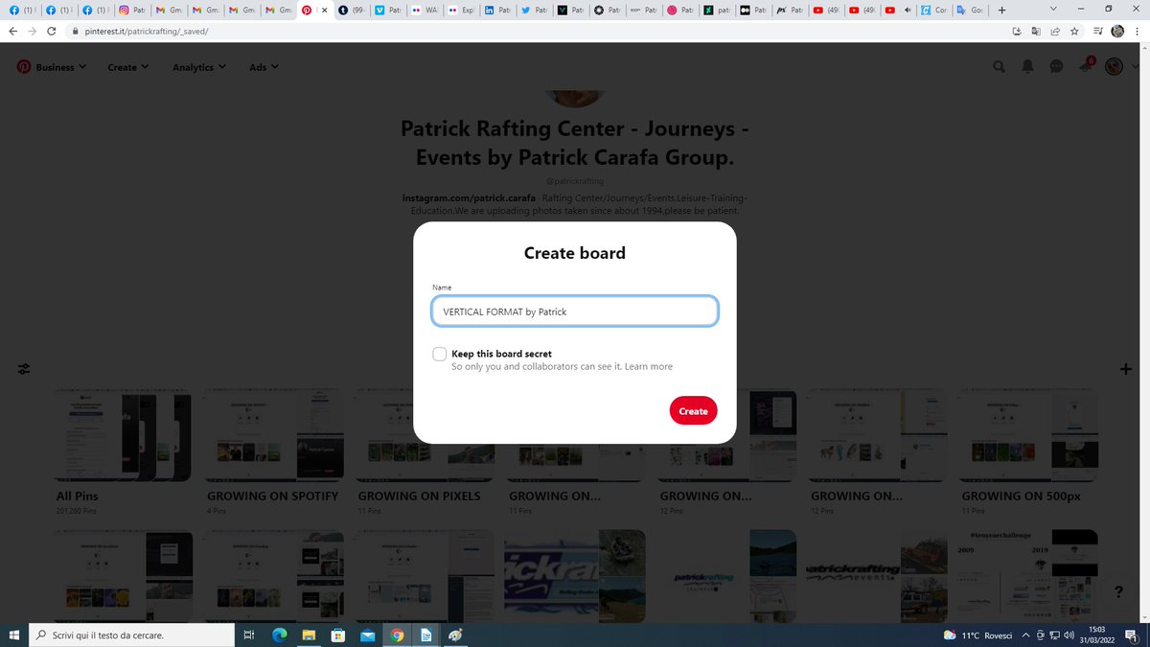Click the browser forward arrow

[31, 31]
